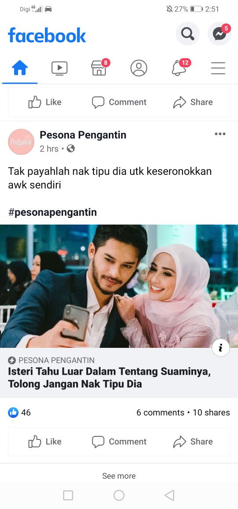View the 46 reactions list
Screen dimensions: 238x509
19,413
